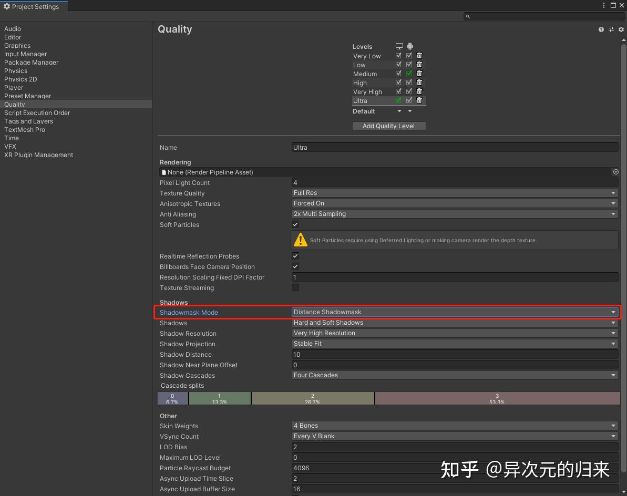627x496 pixels.
Task: Delete the Very Low quality level via trash icon
Action: (x=419, y=55)
